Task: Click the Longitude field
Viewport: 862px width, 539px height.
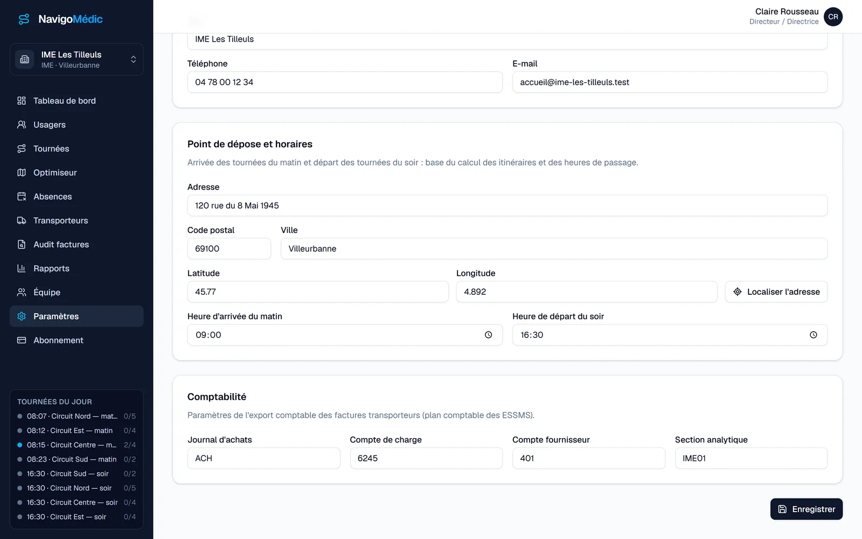Action: click(587, 292)
